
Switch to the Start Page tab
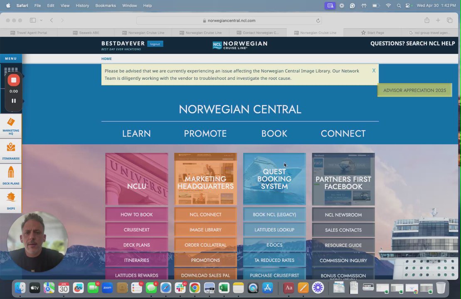(x=372, y=33)
